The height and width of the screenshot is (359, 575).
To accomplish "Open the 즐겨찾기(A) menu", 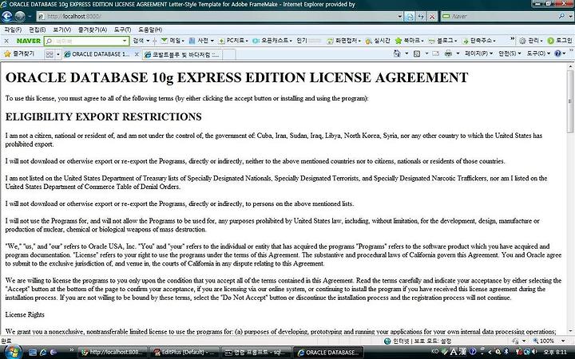I will [92, 30].
